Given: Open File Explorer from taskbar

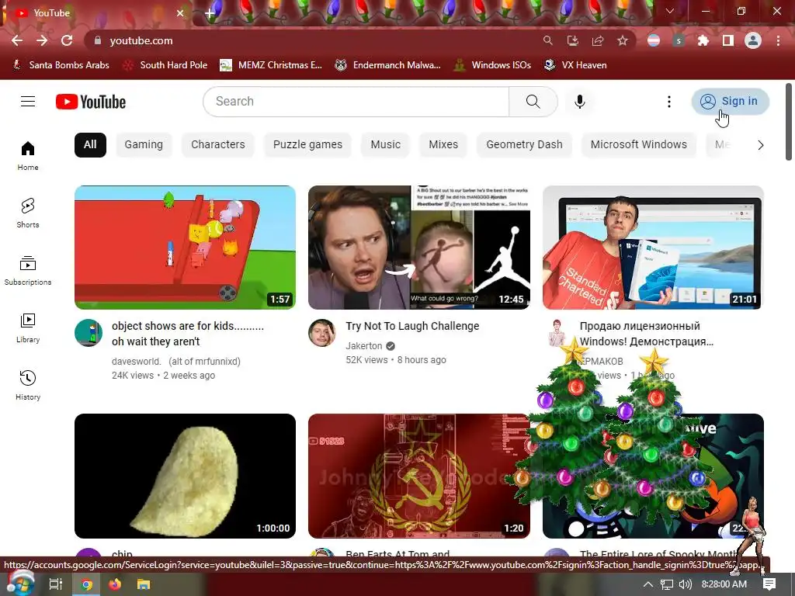Looking at the screenshot, I should tap(144, 584).
